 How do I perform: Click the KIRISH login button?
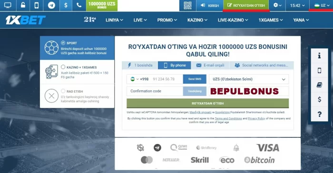pos(210,5)
